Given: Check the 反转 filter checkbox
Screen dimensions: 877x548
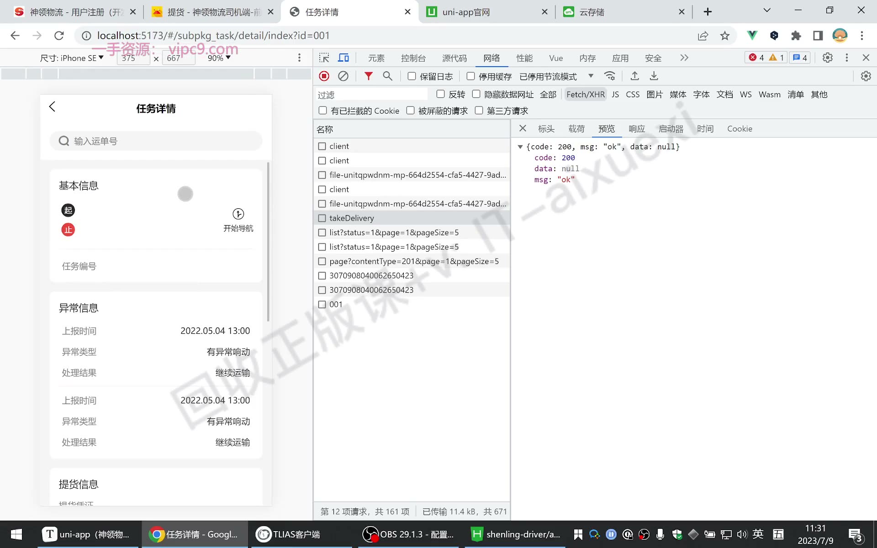Looking at the screenshot, I should 440,94.
